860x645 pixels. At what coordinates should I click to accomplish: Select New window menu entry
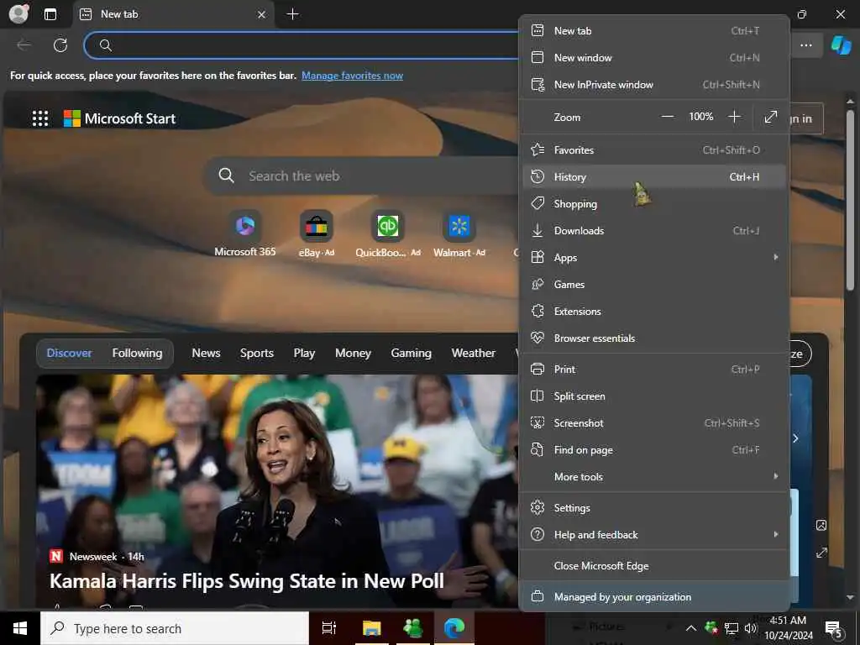coord(654,58)
